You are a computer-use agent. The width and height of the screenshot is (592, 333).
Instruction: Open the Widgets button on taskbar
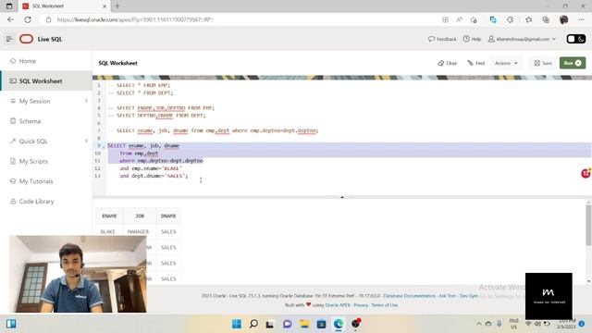pyautogui.click(x=11, y=324)
